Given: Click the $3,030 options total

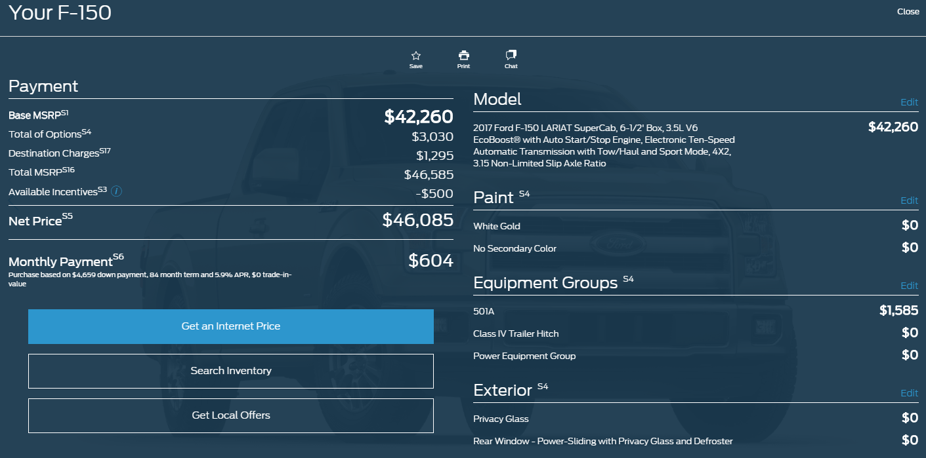Looking at the screenshot, I should 432,136.
